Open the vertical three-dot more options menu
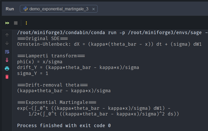 click(26, 23)
